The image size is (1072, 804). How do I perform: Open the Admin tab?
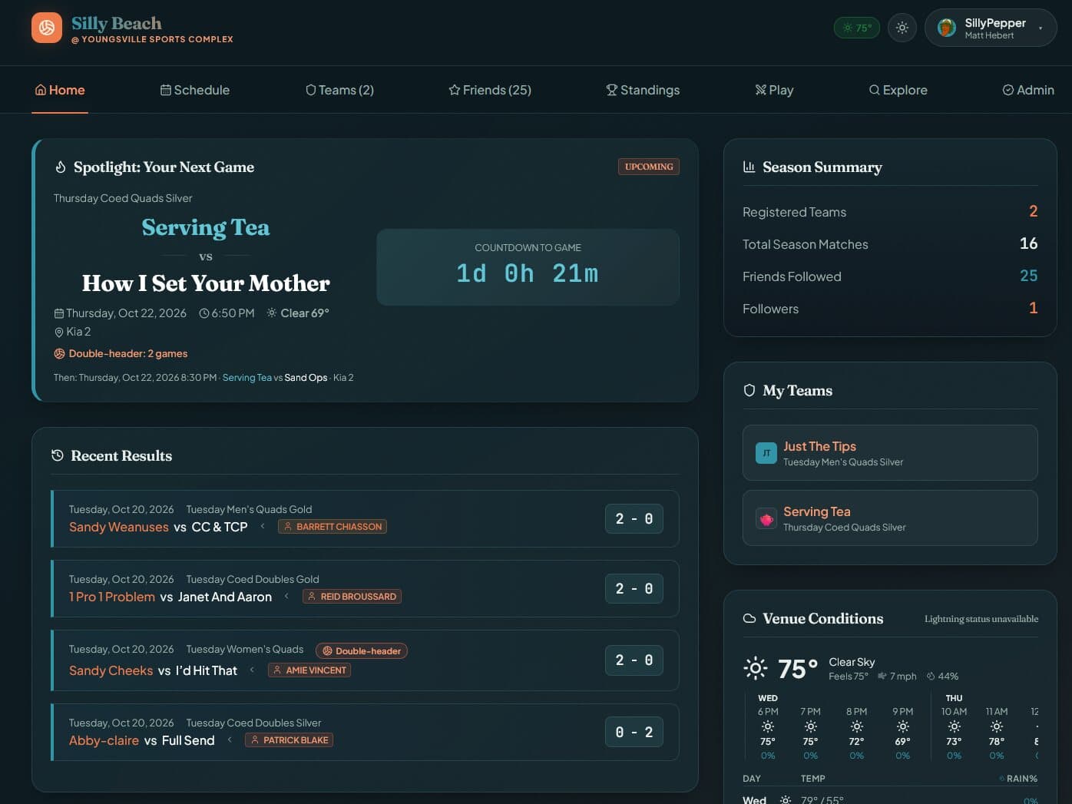[x=1028, y=90]
